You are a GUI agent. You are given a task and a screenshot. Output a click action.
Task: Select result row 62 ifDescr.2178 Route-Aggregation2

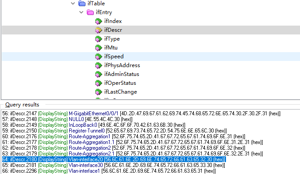(x=124, y=148)
